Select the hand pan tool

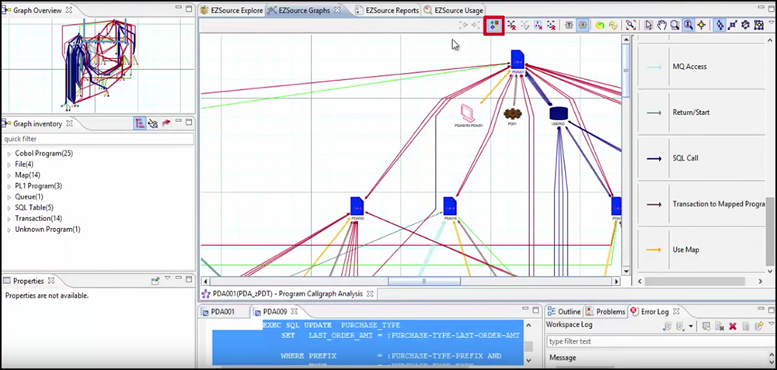[661, 26]
